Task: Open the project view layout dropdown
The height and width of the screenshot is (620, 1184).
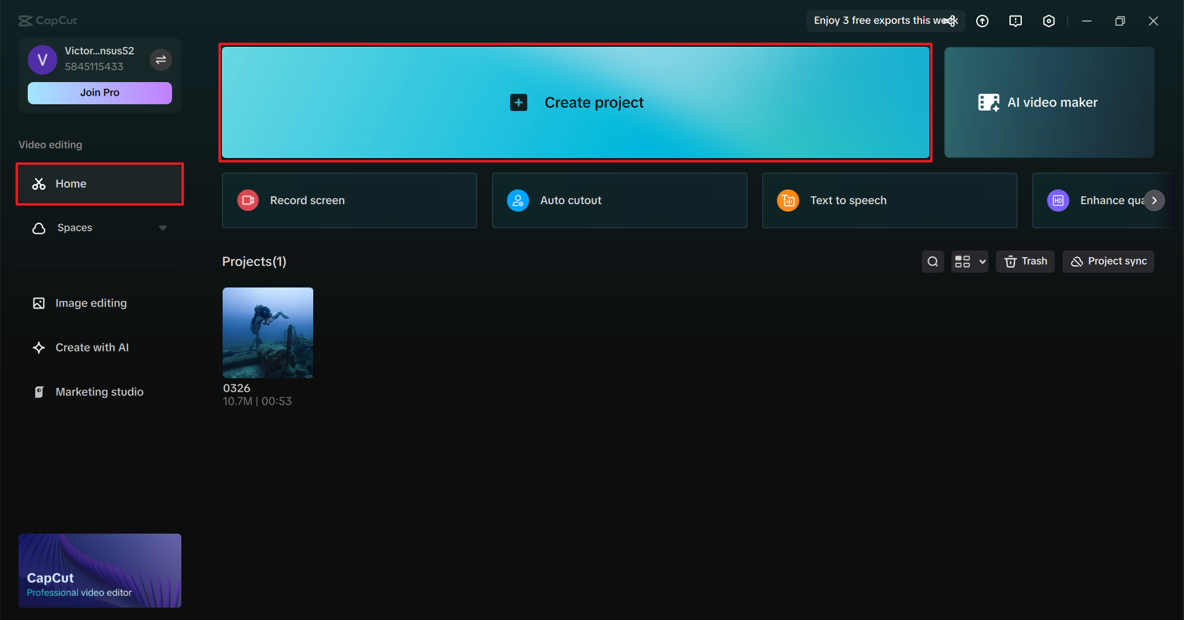Action: [x=969, y=261]
